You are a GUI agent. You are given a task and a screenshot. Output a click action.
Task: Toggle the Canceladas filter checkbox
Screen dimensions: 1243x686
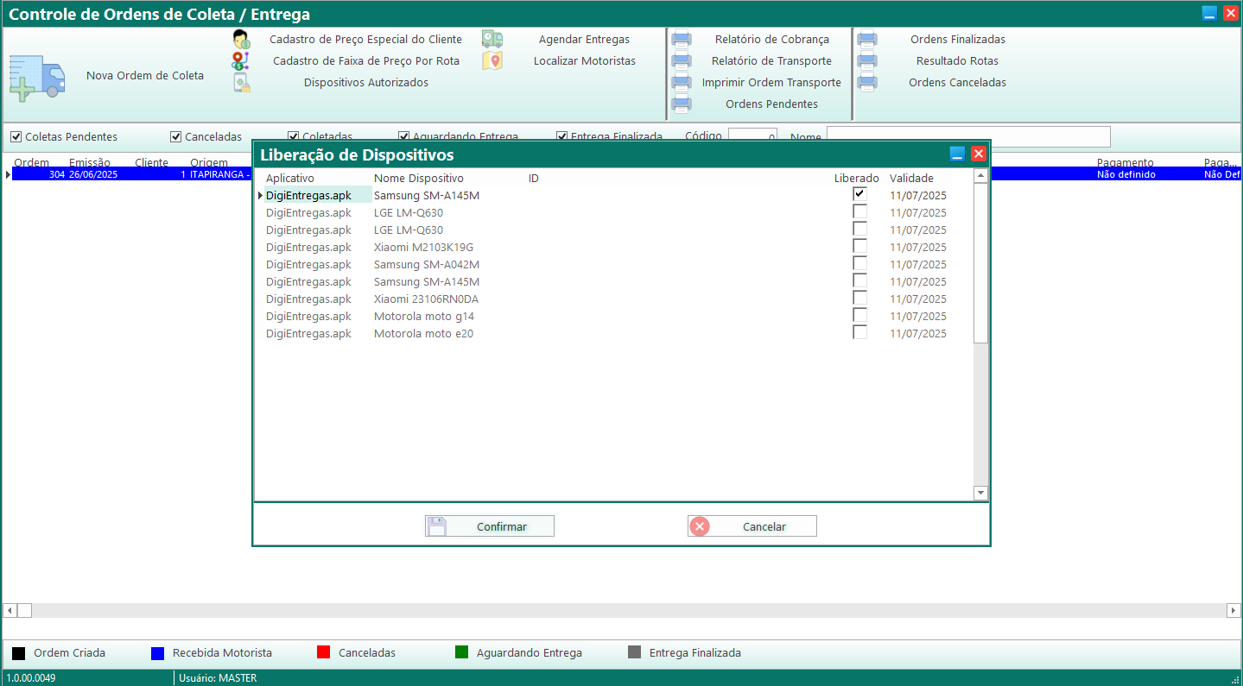tap(175, 137)
